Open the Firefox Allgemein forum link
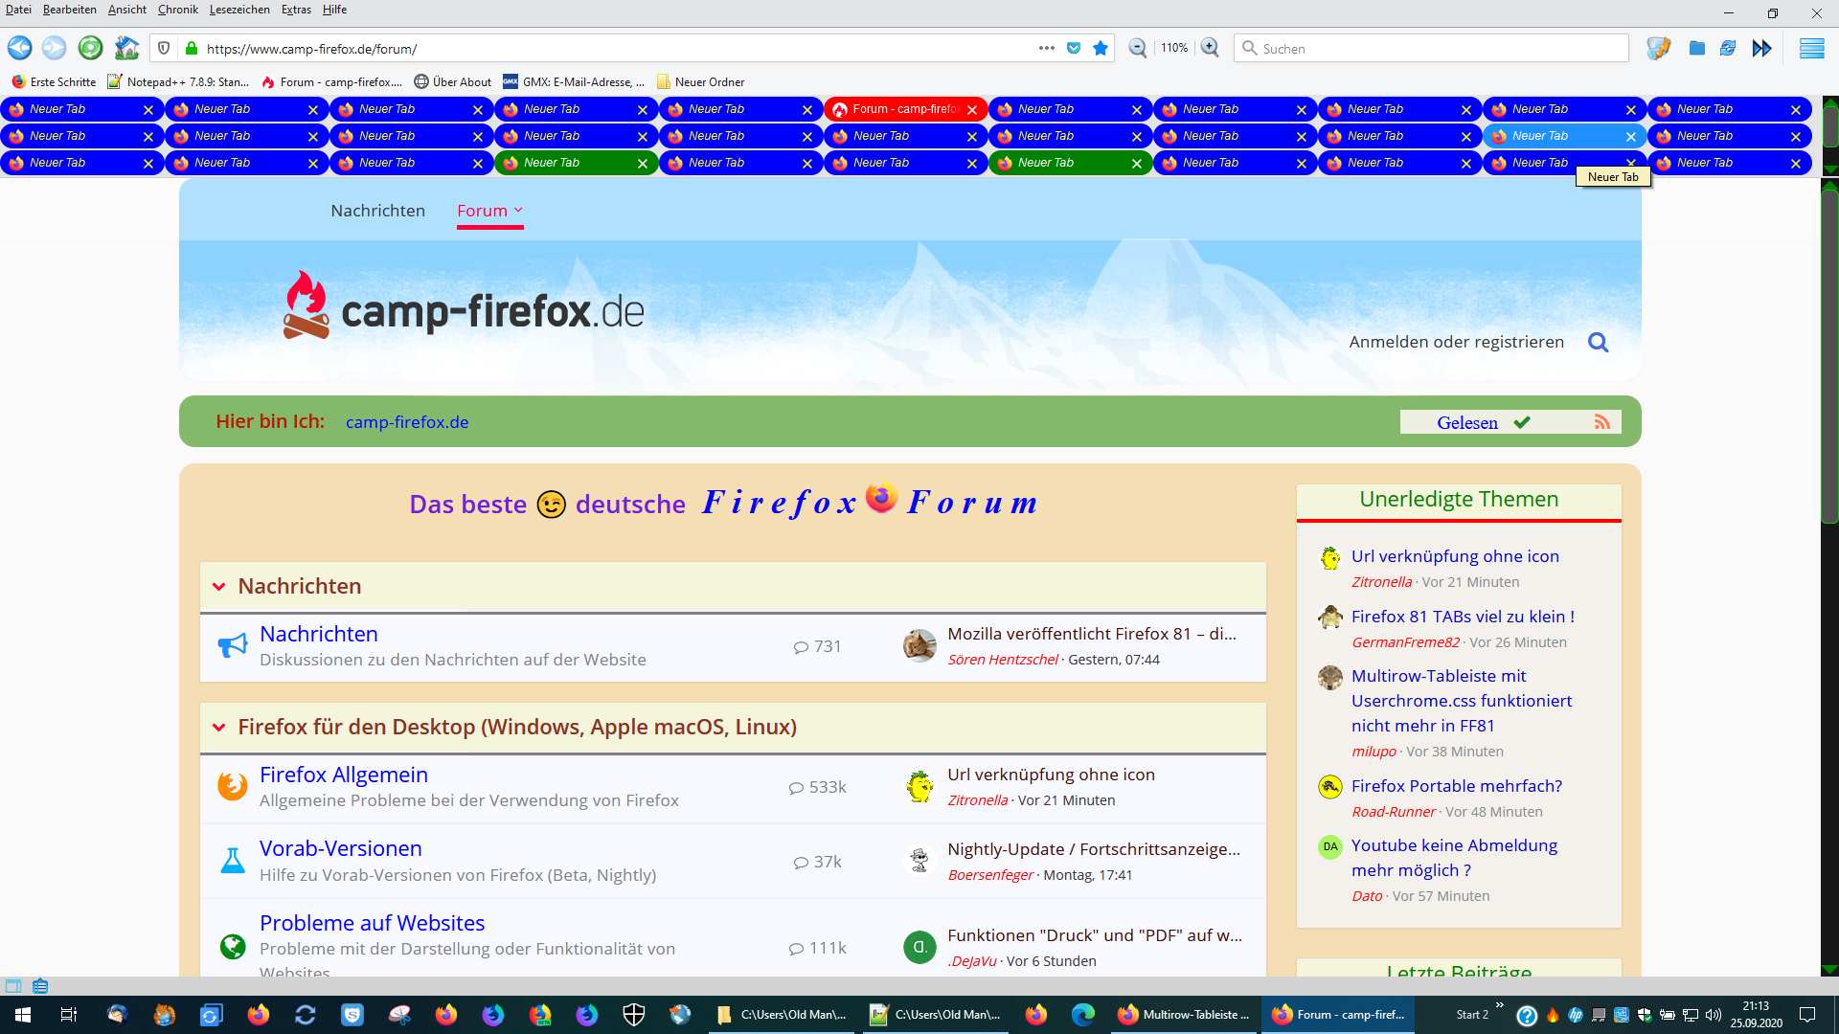The height and width of the screenshot is (1034, 1839). click(343, 775)
